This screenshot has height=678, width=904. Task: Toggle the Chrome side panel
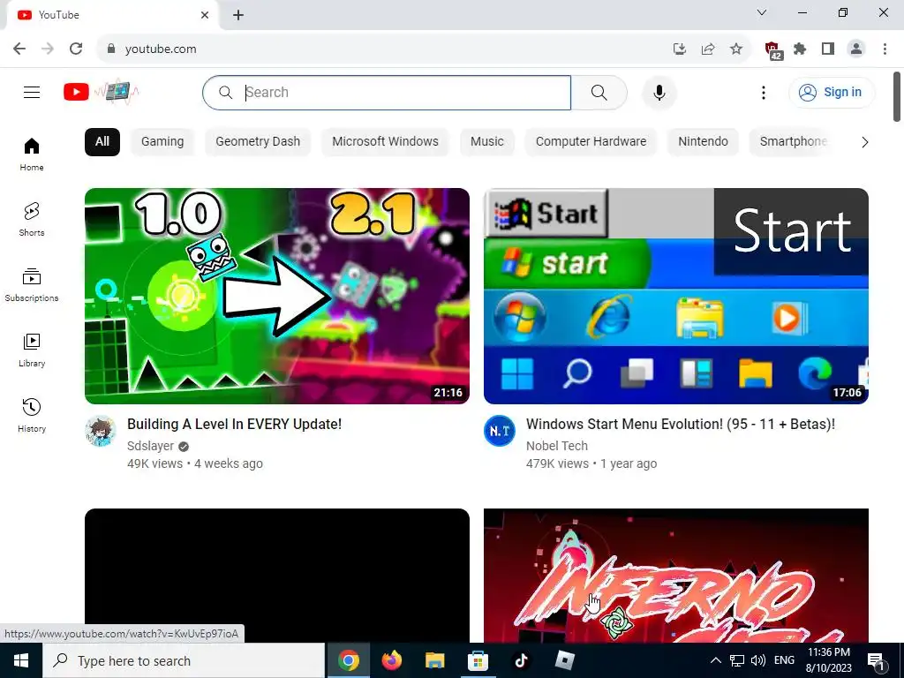click(828, 49)
